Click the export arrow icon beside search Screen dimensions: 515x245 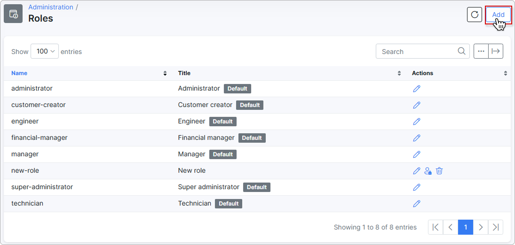coord(496,52)
